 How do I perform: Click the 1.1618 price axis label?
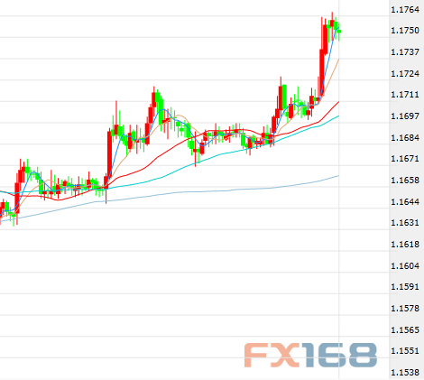pyautogui.click(x=405, y=244)
